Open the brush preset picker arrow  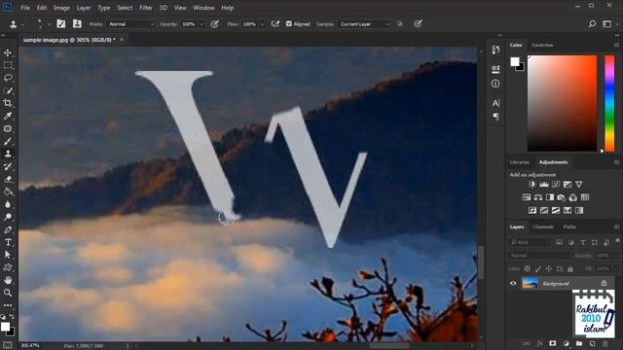click(x=49, y=24)
